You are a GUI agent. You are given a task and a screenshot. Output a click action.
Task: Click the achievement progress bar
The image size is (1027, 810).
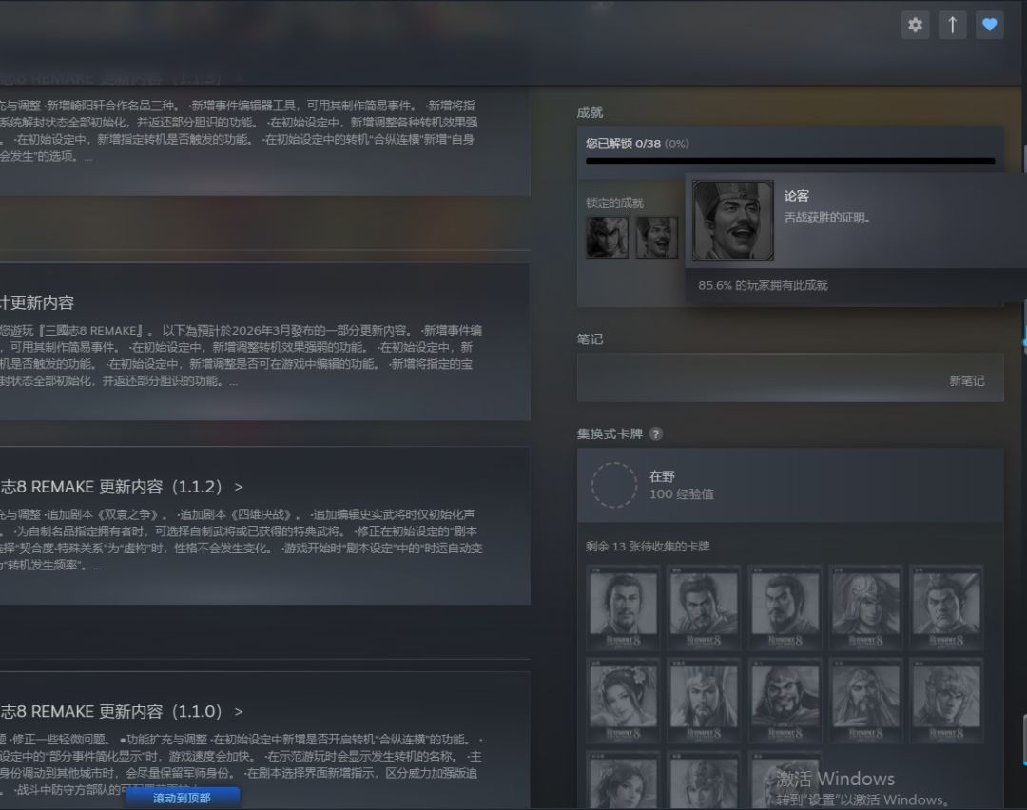[x=790, y=161]
